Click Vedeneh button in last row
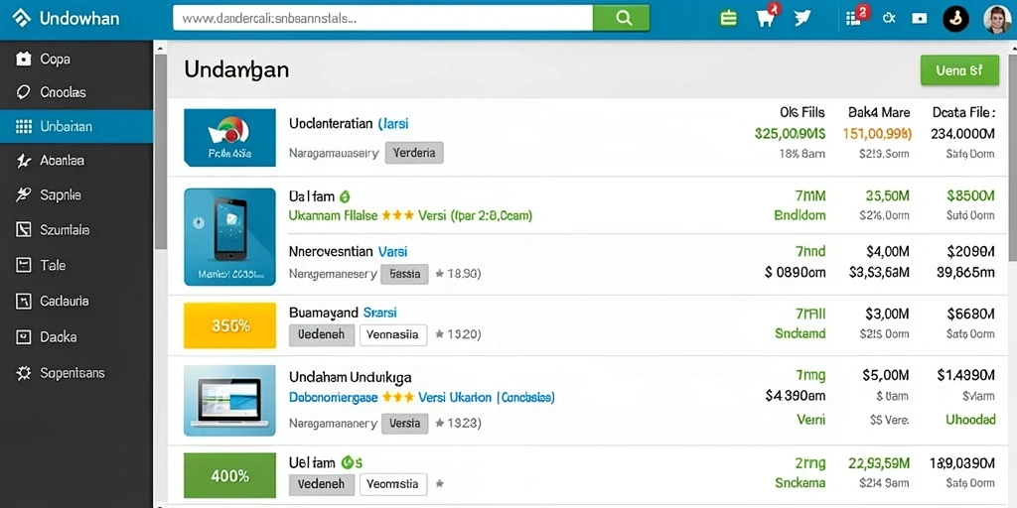1017x508 pixels. [x=321, y=484]
